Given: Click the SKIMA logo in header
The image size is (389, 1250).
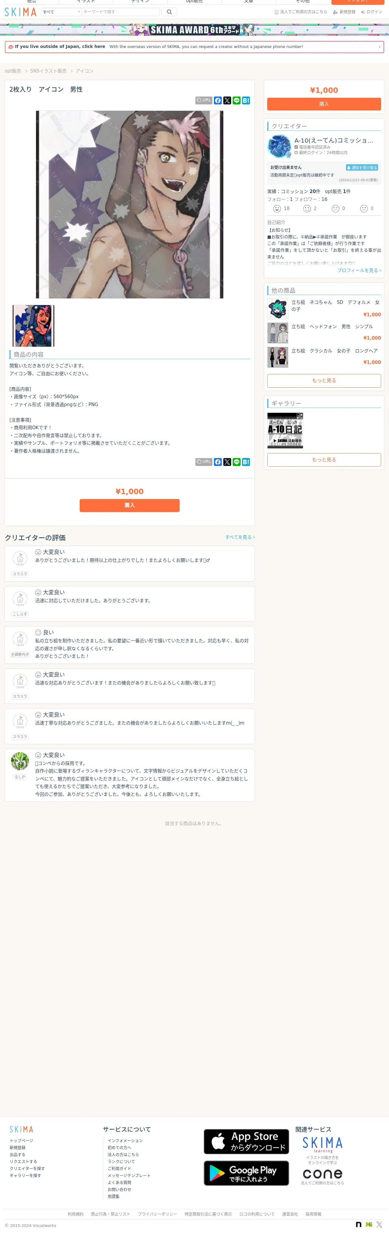Looking at the screenshot, I should point(20,12).
